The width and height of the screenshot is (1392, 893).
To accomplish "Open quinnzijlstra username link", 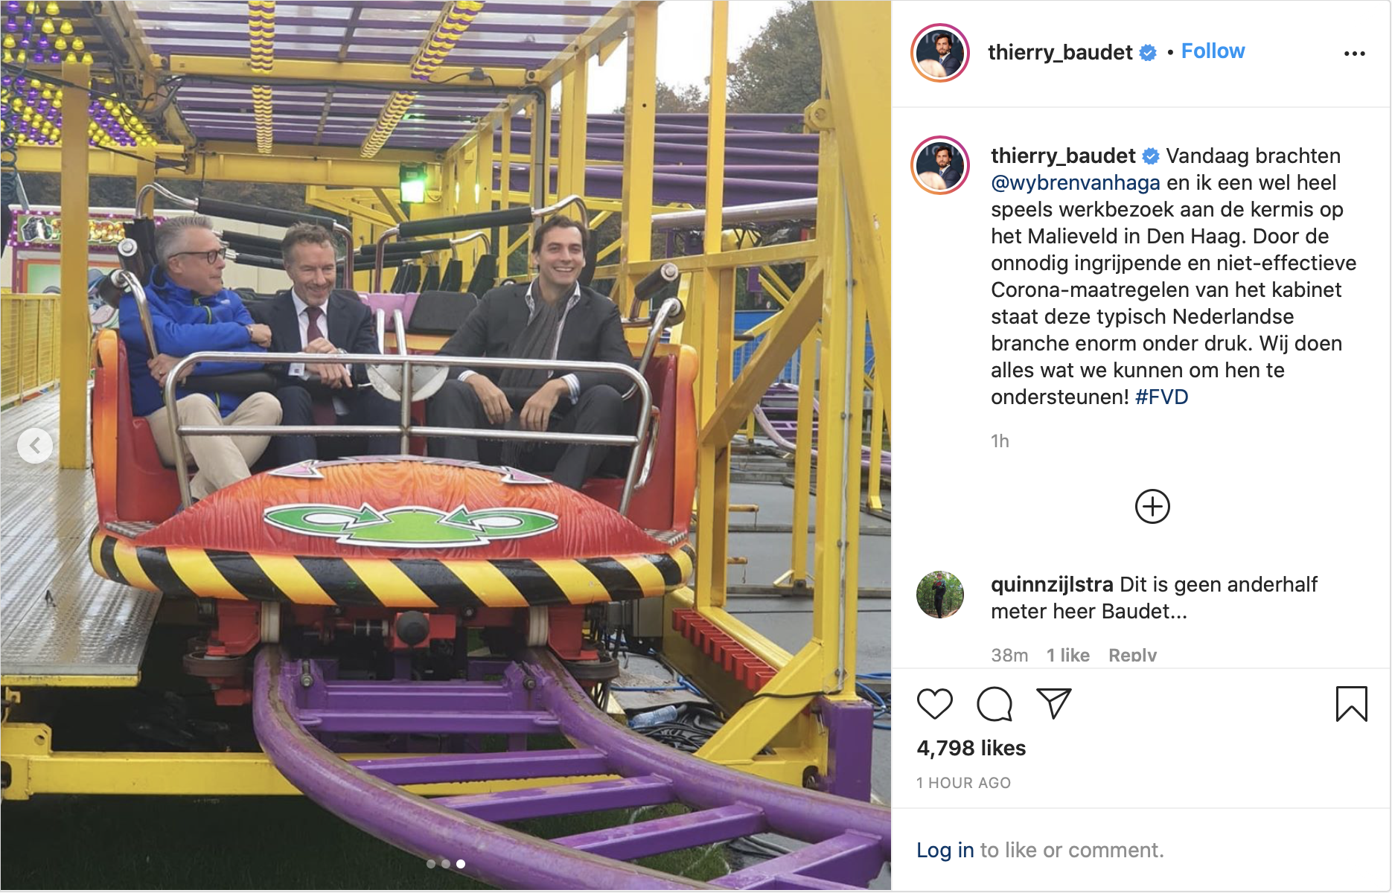I will tap(1052, 584).
